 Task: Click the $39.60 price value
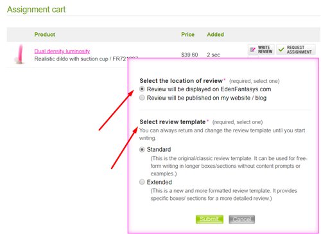click(189, 55)
